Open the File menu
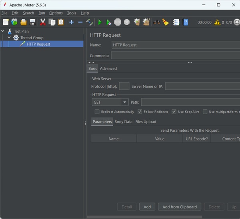 click(x=4, y=13)
